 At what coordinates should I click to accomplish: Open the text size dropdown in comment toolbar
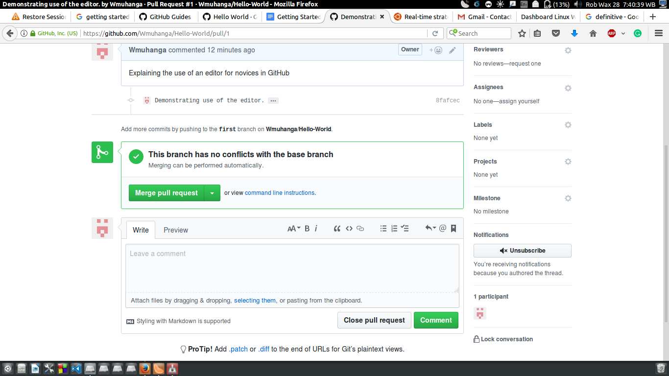click(x=293, y=228)
